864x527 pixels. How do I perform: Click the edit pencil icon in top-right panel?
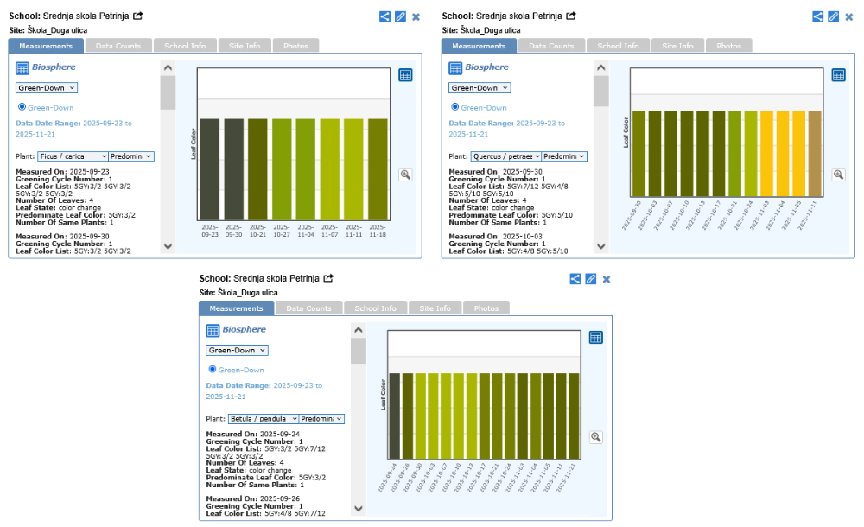pos(833,16)
